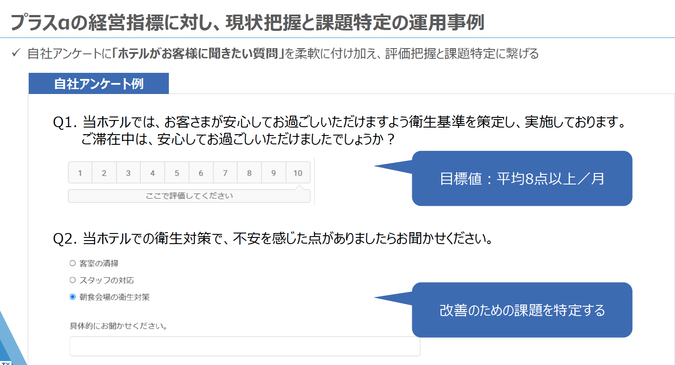Click the selected 朝食会場の衛生対策 radio button
This screenshot has height=365, width=675.
[x=73, y=297]
